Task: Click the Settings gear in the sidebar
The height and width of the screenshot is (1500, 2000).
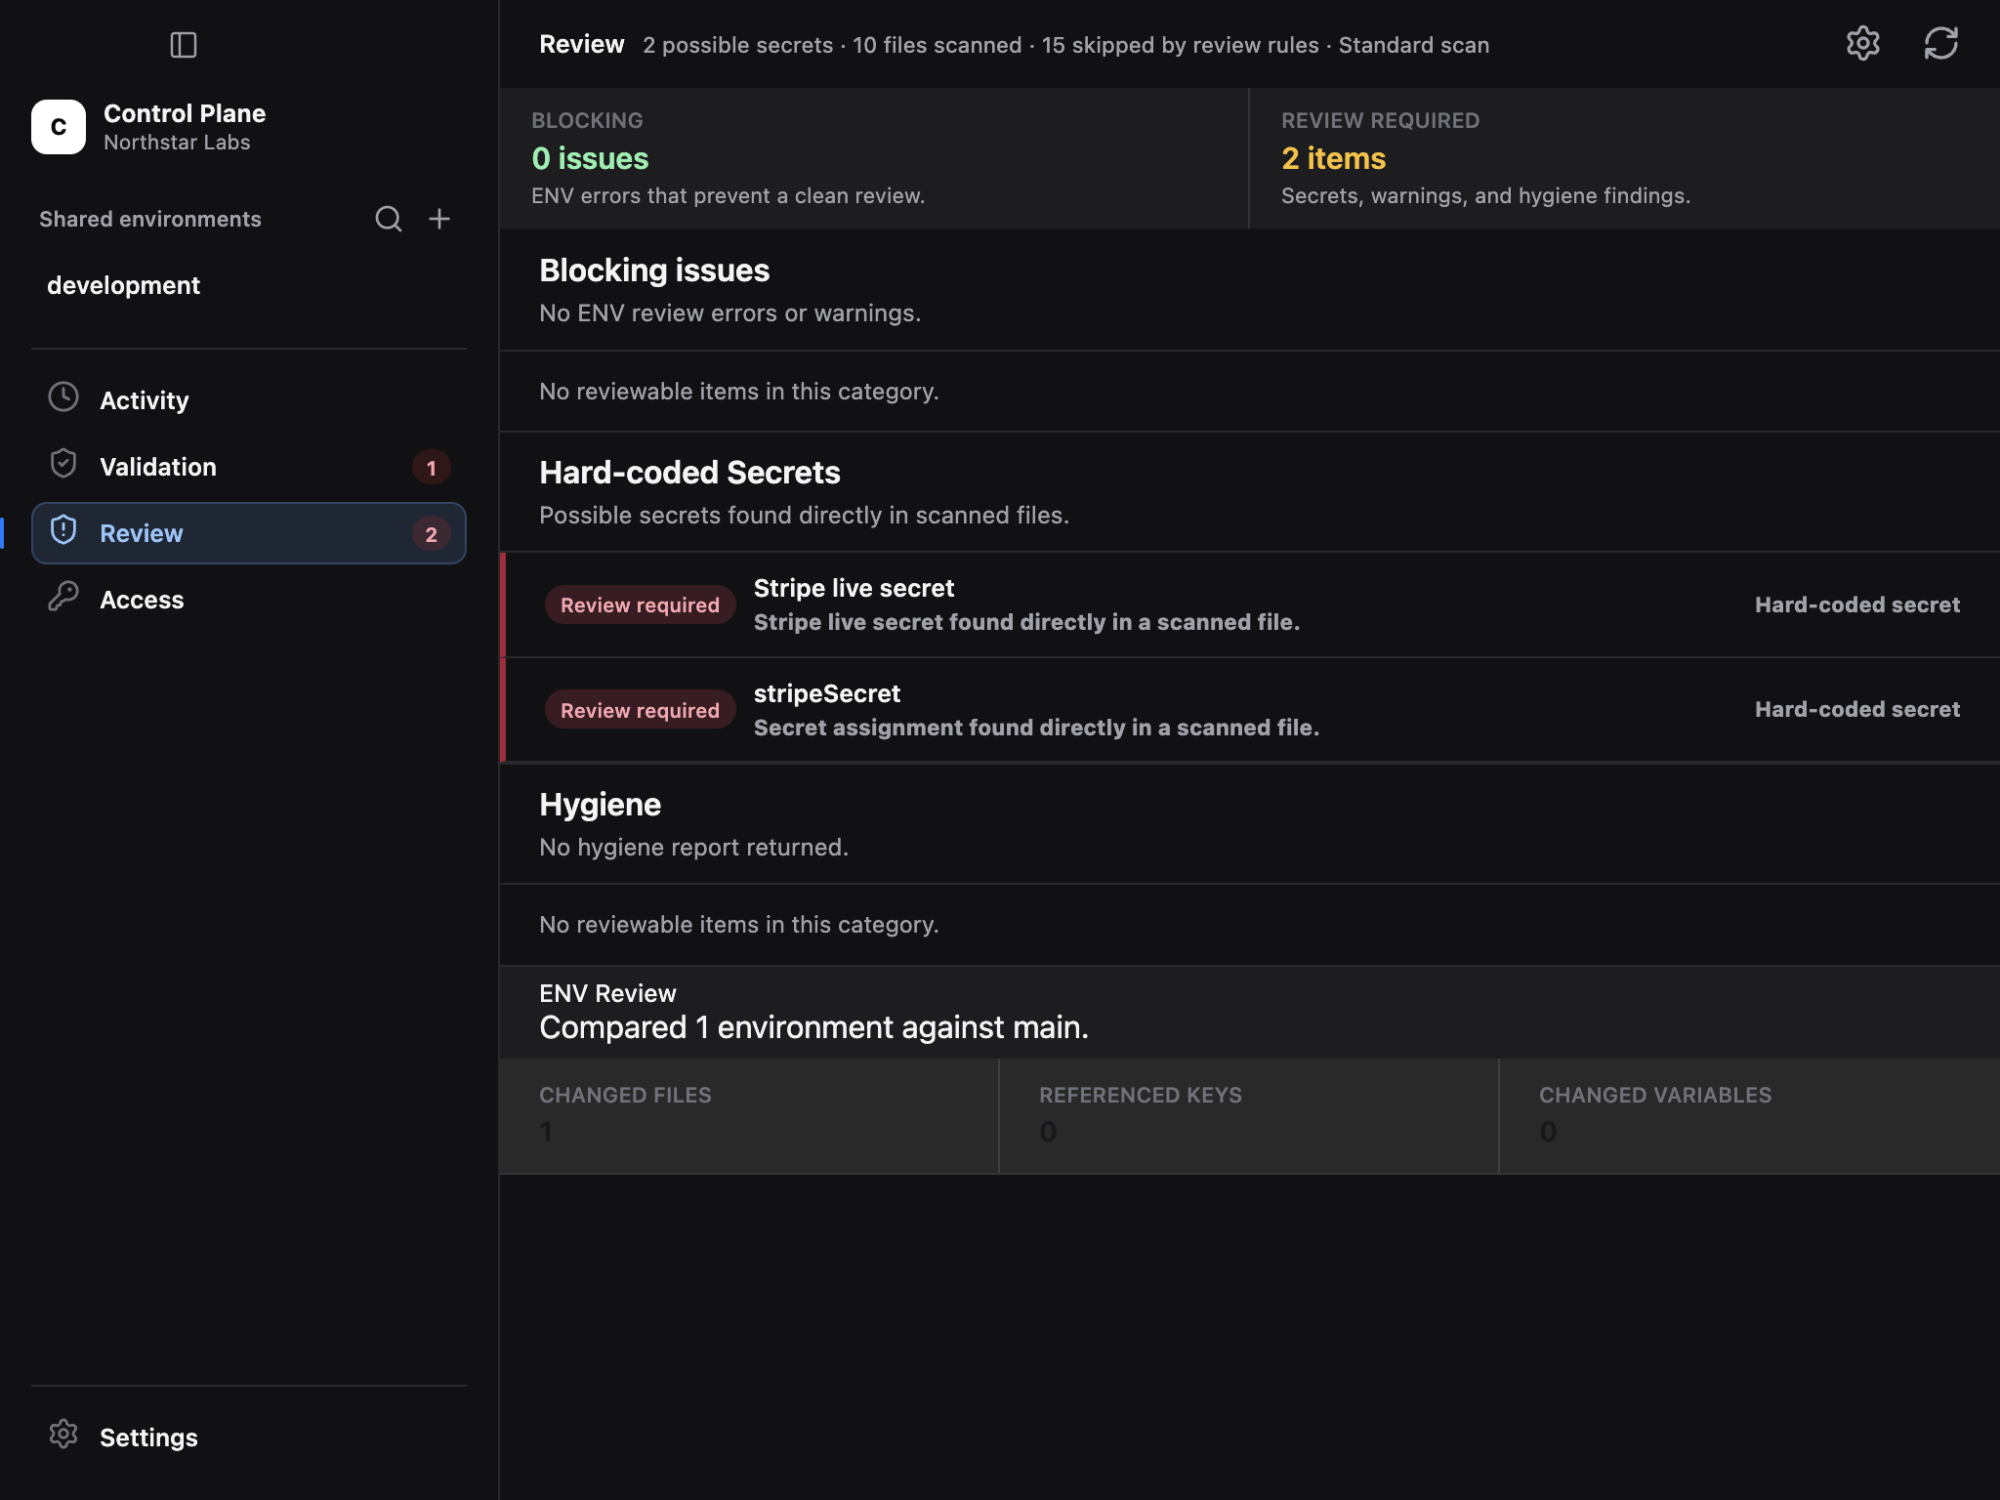Action: 63,1435
